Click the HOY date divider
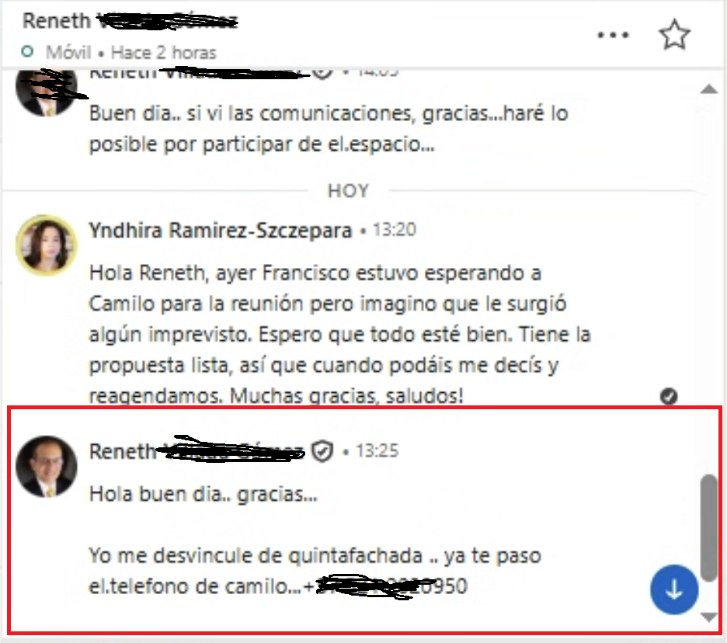 (348, 191)
